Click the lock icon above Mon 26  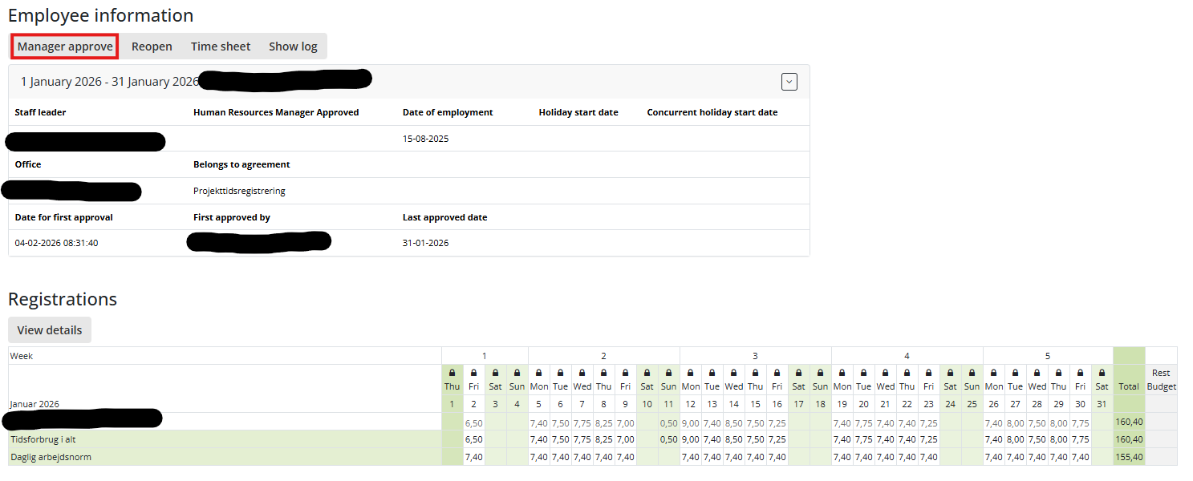(x=993, y=373)
